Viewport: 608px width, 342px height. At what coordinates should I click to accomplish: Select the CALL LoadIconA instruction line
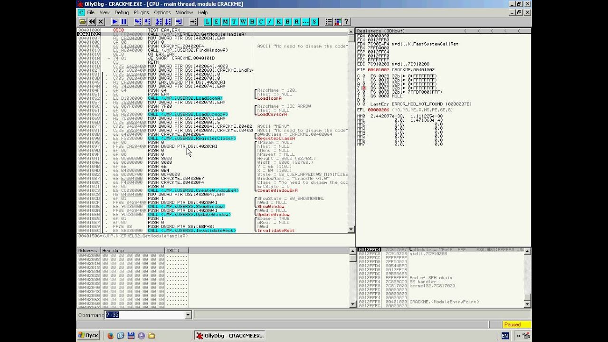pos(185,98)
